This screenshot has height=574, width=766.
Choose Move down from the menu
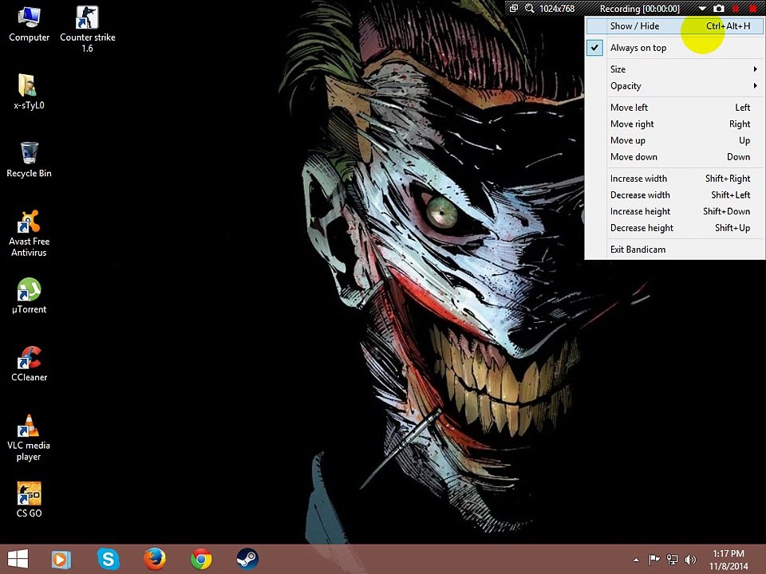pyautogui.click(x=675, y=157)
